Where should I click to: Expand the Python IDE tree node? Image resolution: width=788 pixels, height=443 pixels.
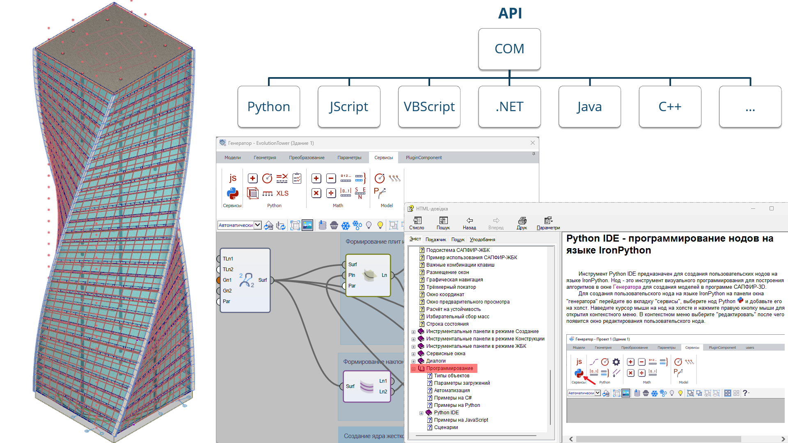(421, 413)
